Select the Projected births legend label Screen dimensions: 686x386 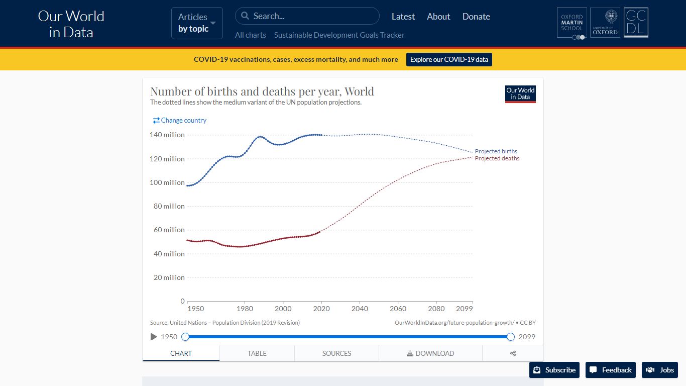coord(496,151)
